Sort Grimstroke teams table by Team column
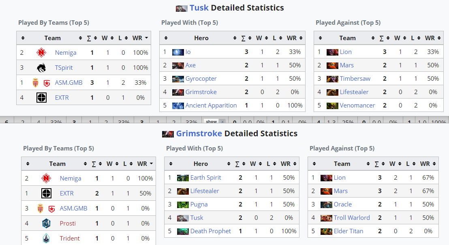Screen dimensions: 449x245 pyautogui.click(x=57, y=164)
